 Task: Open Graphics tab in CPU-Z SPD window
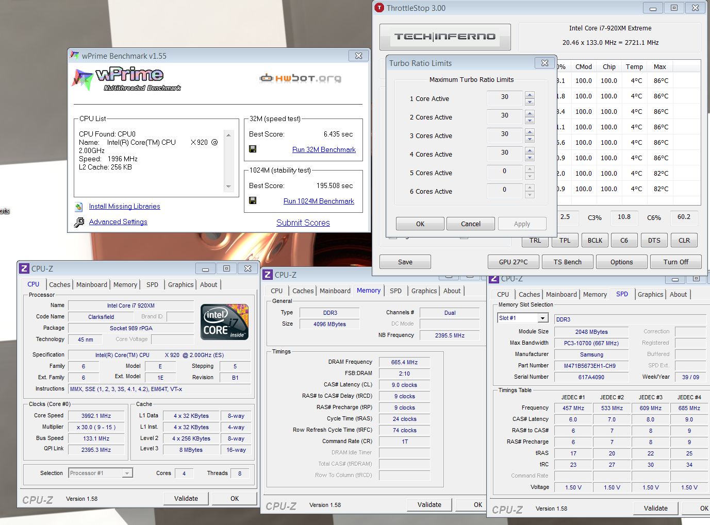651,294
